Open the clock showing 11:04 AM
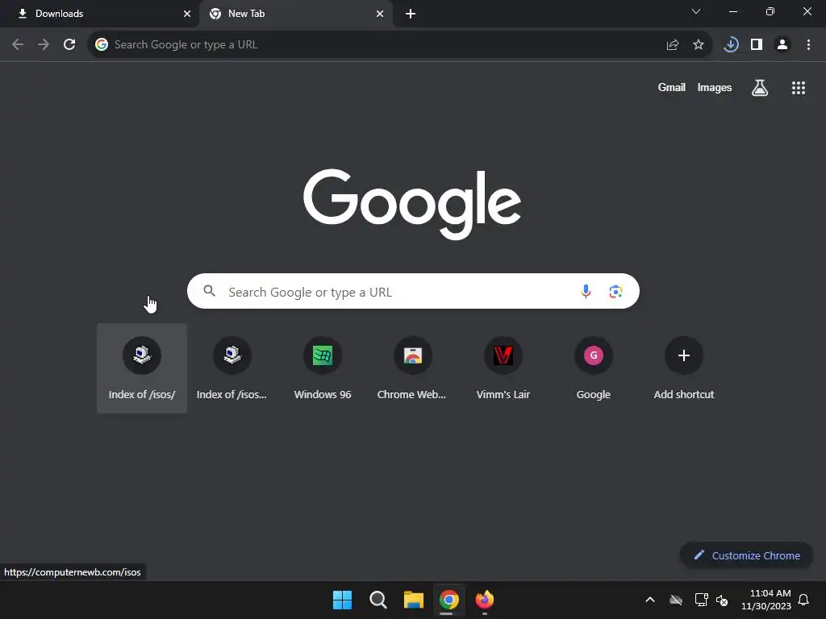826x619 pixels. pyautogui.click(x=766, y=600)
